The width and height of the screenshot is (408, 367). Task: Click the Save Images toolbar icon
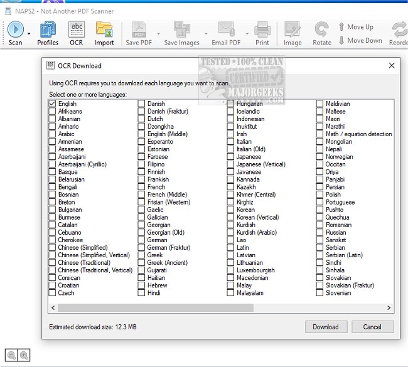coord(182,33)
